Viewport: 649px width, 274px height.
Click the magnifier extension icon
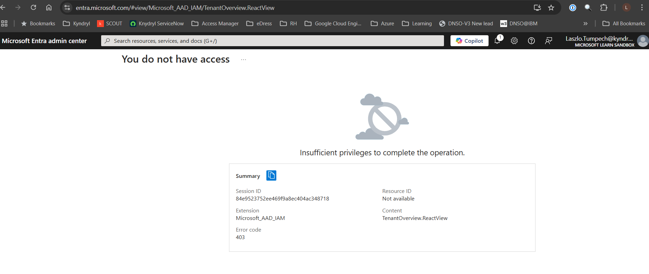pyautogui.click(x=588, y=8)
